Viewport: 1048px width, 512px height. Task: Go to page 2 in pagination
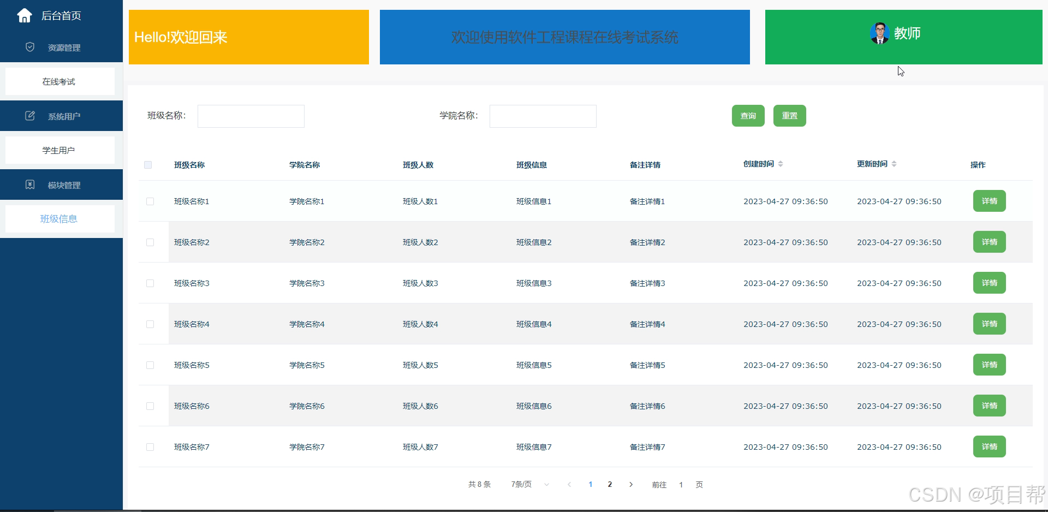click(610, 484)
